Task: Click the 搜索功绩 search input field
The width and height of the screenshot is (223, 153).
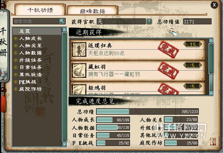Action: 36,21
